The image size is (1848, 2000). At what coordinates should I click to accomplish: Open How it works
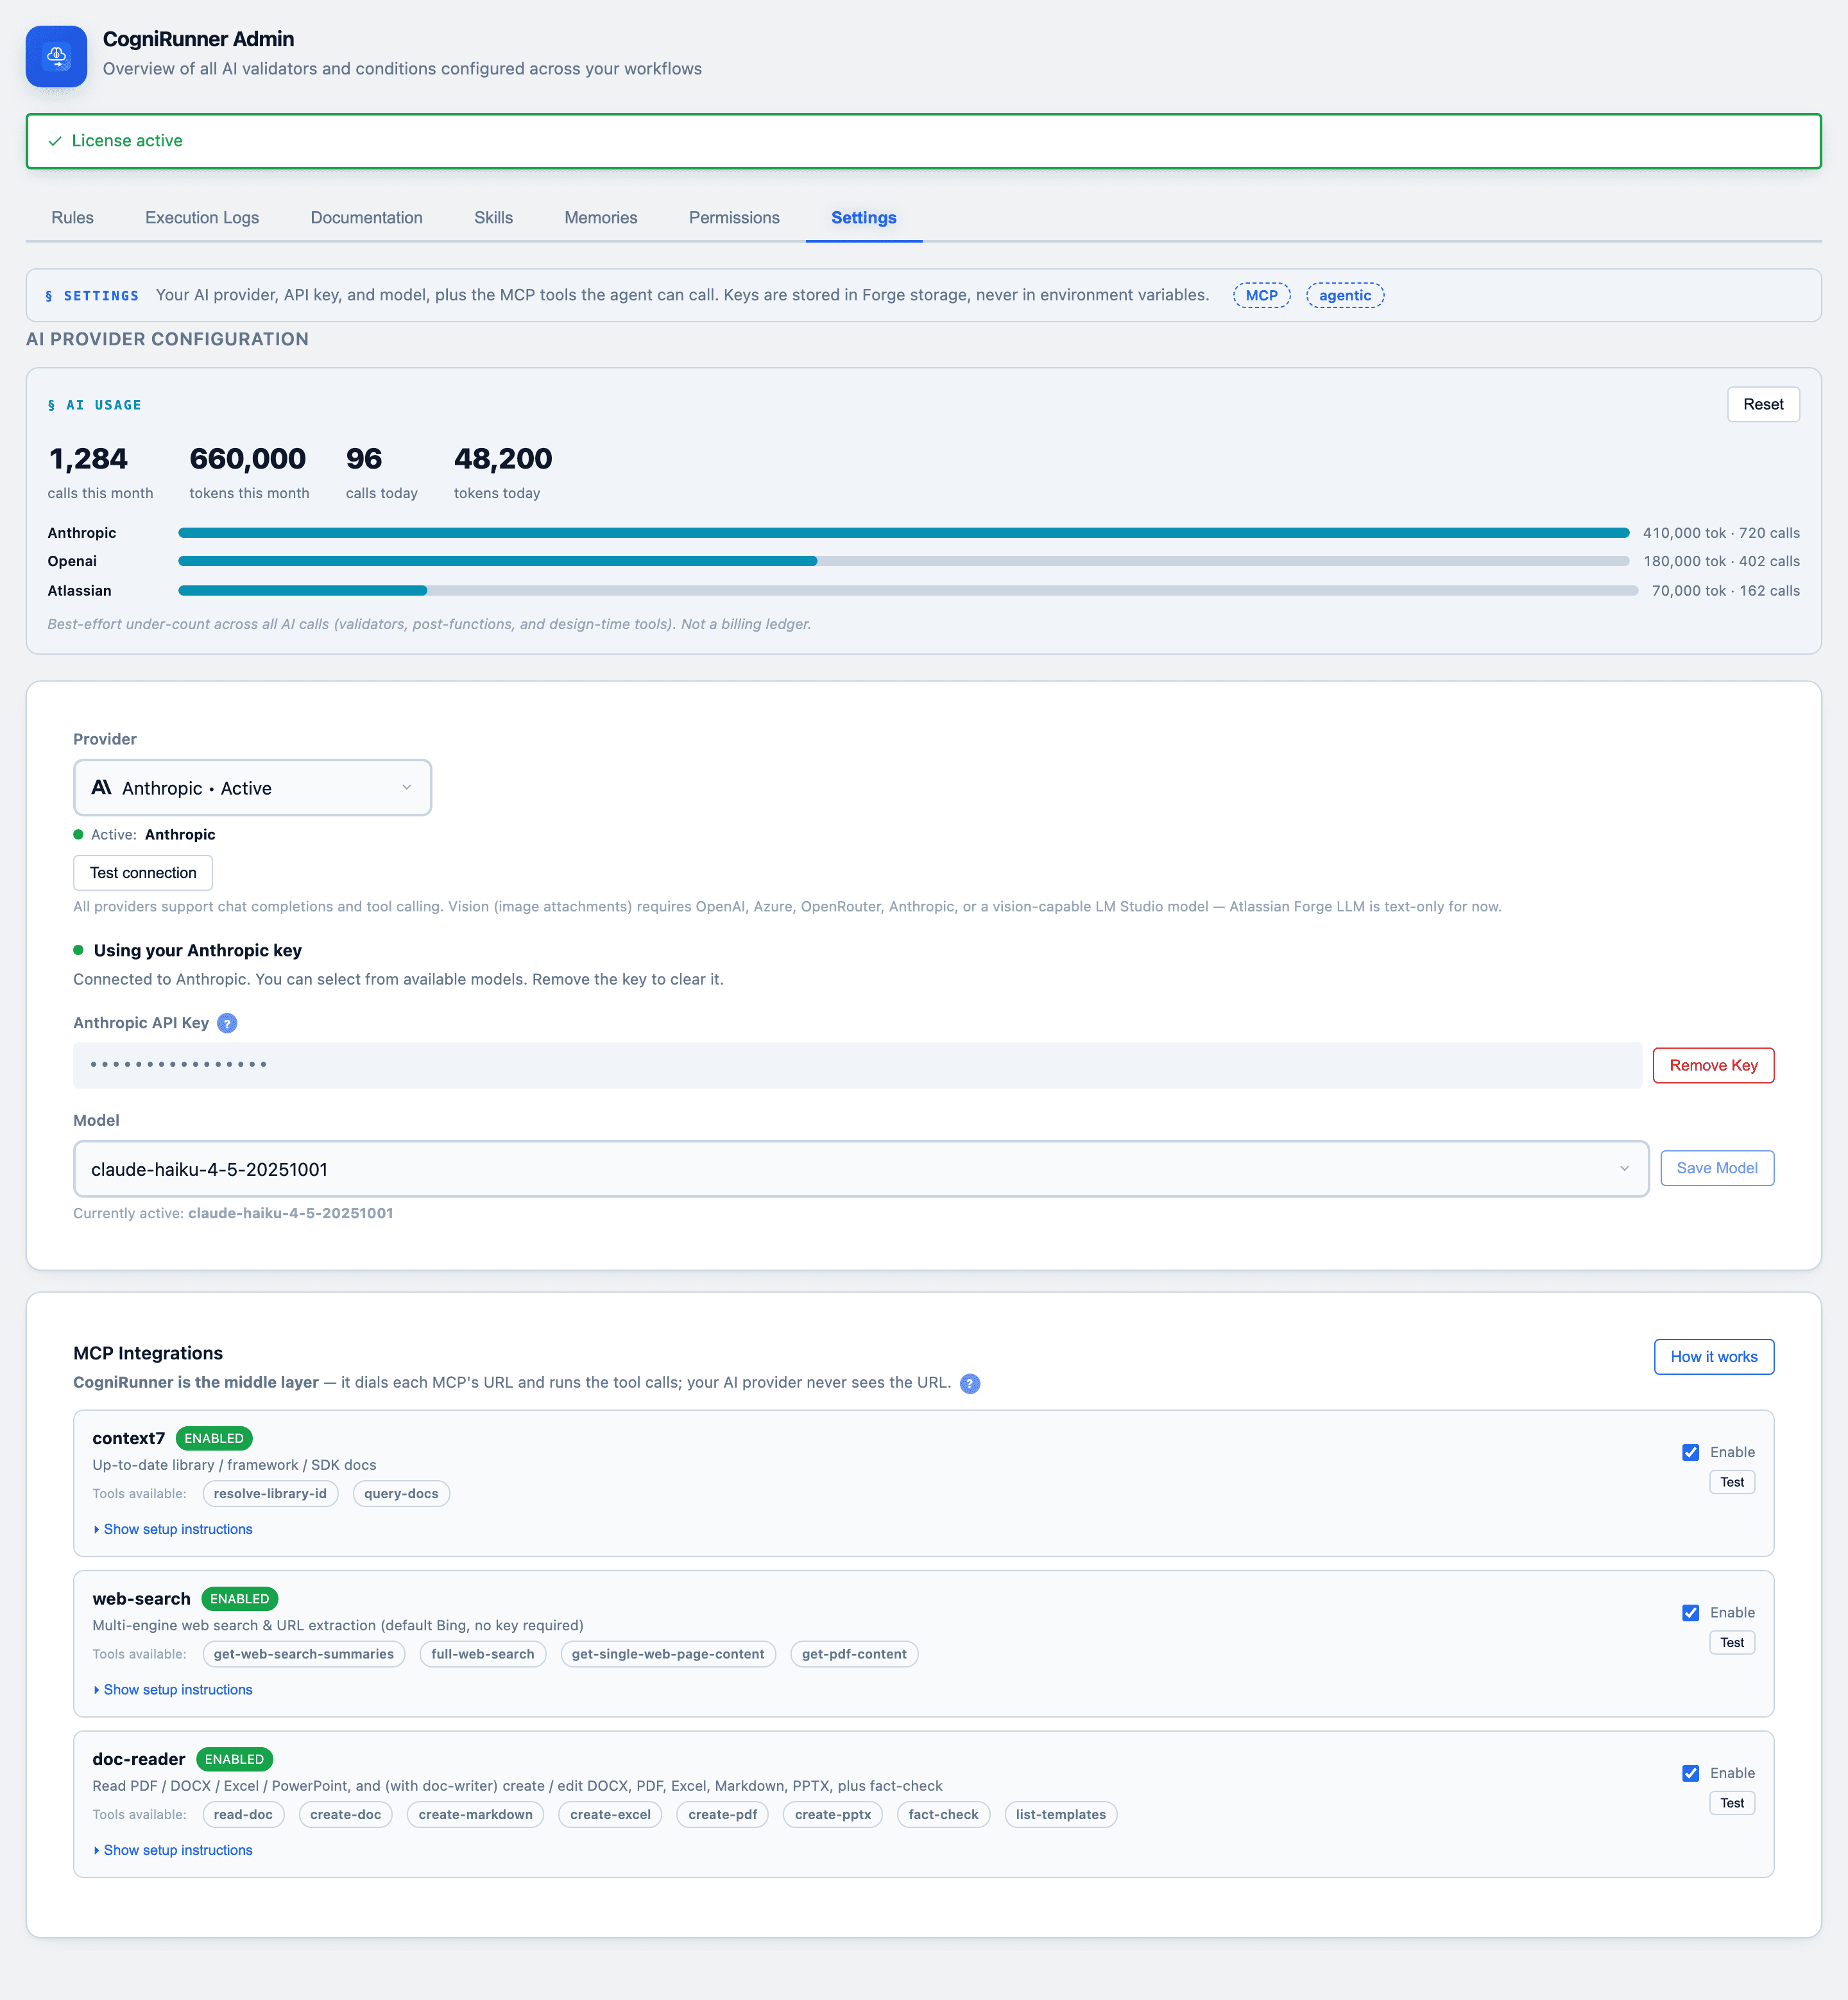click(1713, 1357)
